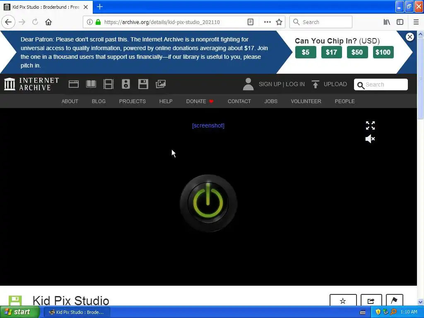Open the CONTACT menu item
Image resolution: width=424 pixels, height=318 pixels.
[239, 101]
